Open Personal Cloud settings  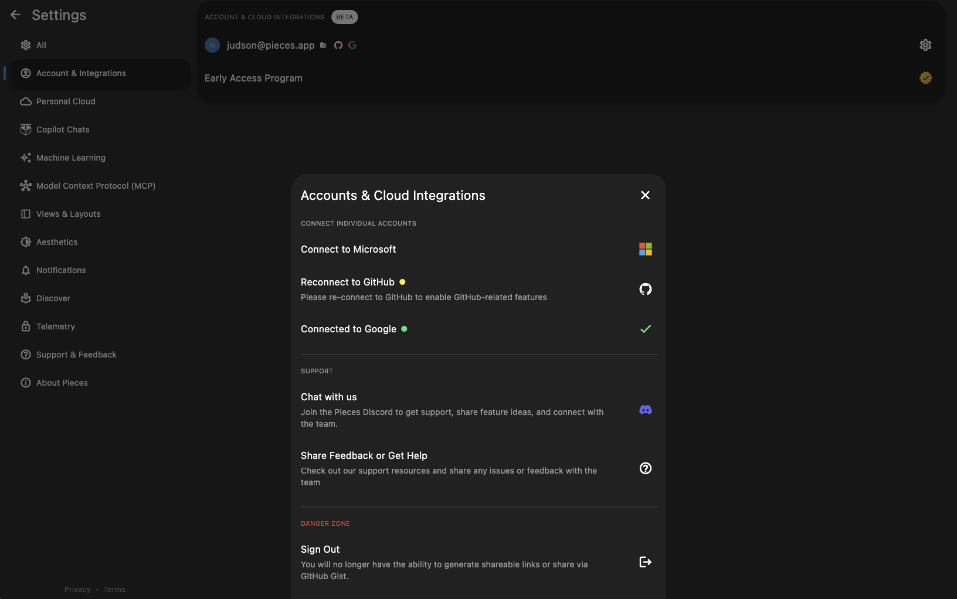pos(100,101)
